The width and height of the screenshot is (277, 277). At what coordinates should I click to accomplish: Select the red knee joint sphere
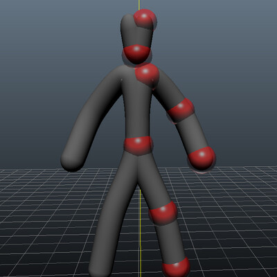pos(163,213)
